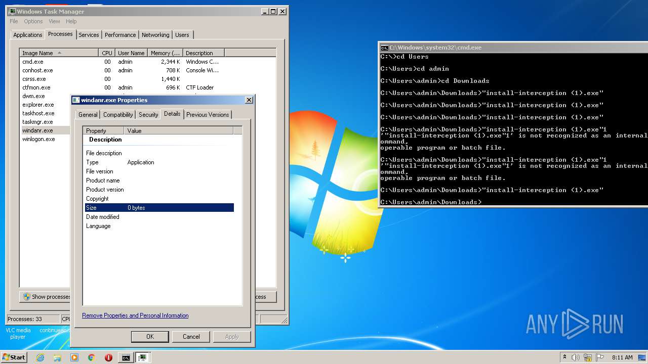Open Details tab in Properties dialog

pos(172,114)
